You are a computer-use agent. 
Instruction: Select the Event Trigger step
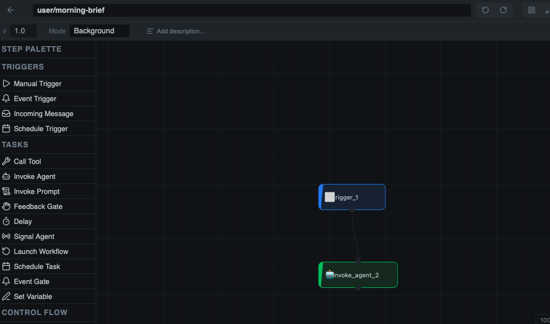pyautogui.click(x=36, y=98)
